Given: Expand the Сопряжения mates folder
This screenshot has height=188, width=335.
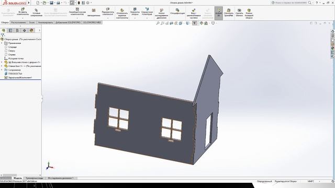Looking at the screenshot, I should [x=2, y=70].
